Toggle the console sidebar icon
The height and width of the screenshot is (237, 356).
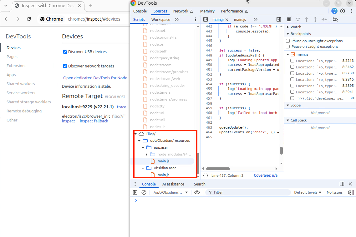click(x=135, y=192)
